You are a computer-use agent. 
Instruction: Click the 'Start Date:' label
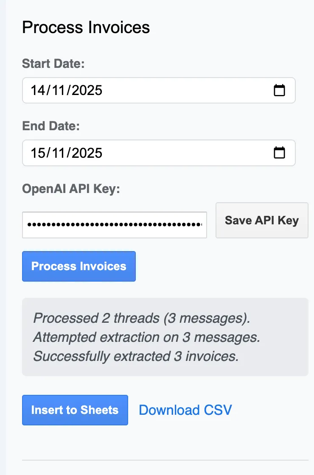pyautogui.click(x=53, y=64)
